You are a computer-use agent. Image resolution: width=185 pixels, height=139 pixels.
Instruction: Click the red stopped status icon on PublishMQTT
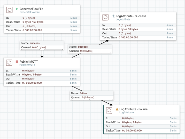point(17,62)
